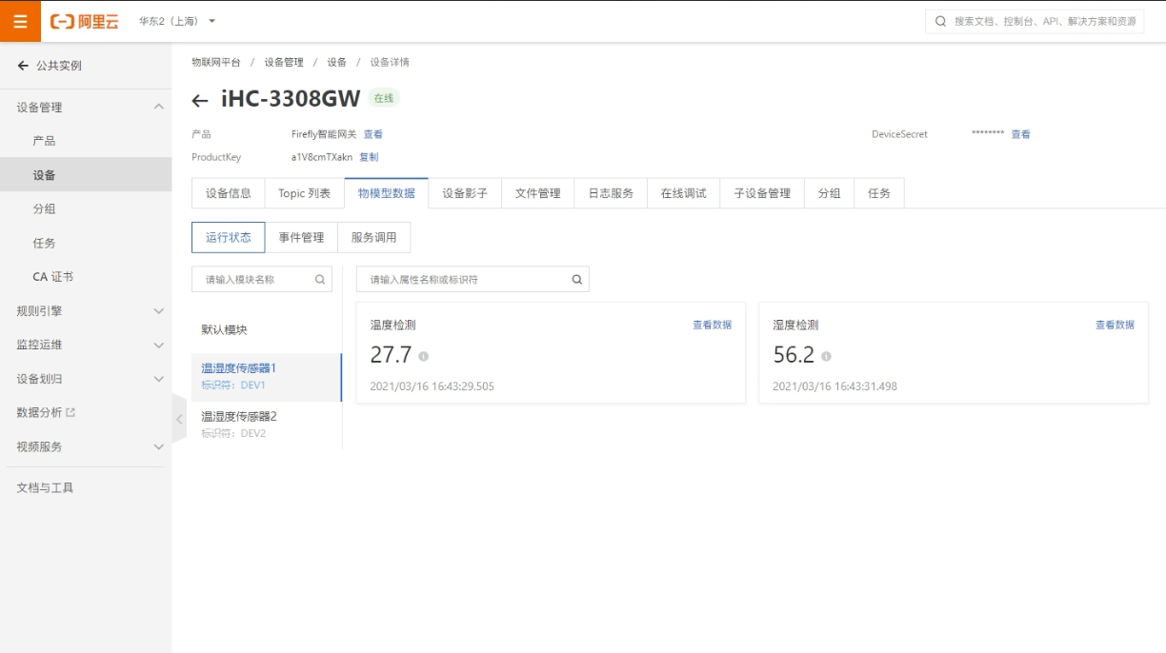Screen dimensions: 1166x653
Task: Click 查看数据 on the 湿度检测 card
Action: 1116,325
